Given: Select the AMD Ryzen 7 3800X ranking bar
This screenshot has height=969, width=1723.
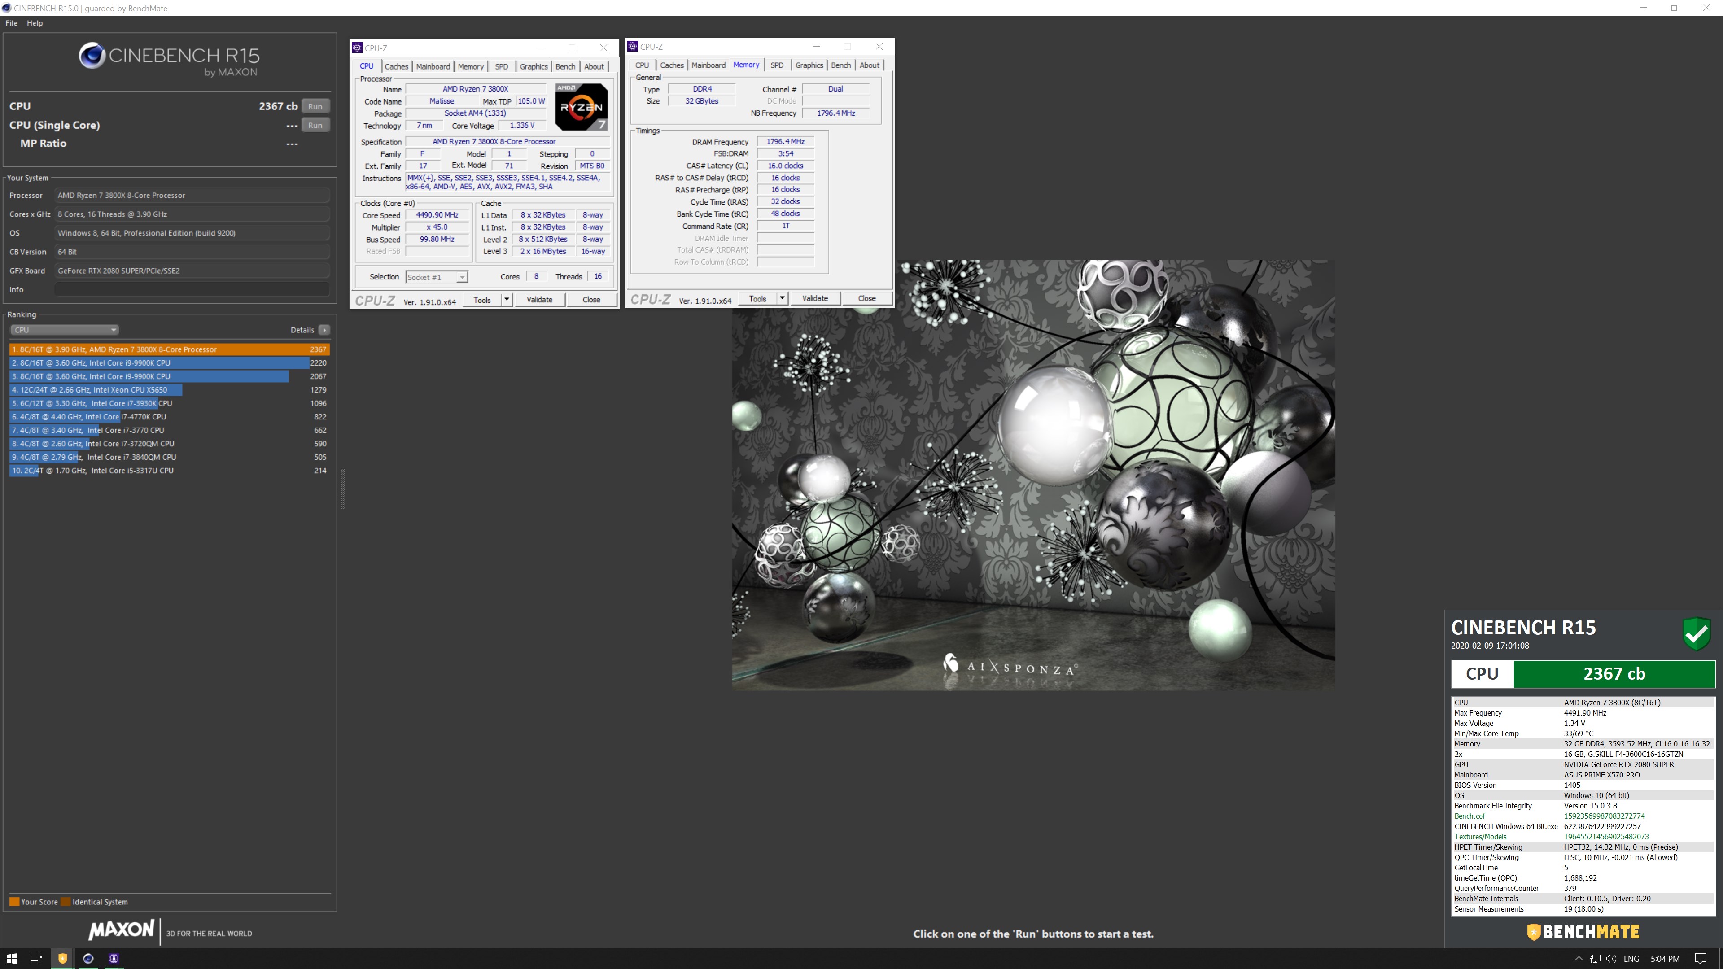Looking at the screenshot, I should [169, 349].
